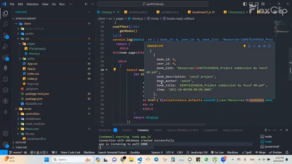292x164 pixels.
Task: Open the database view in activity bar
Action: [x=5, y=79]
